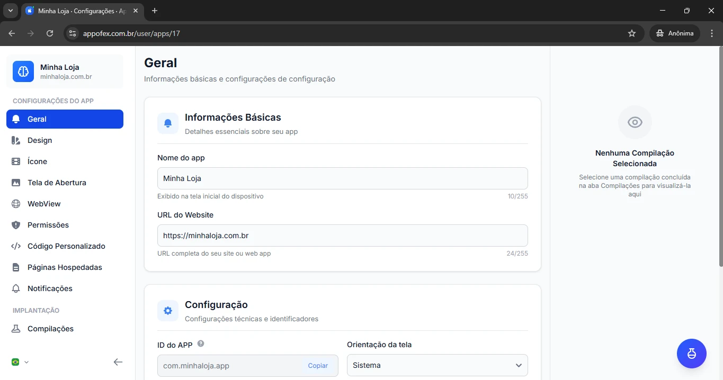Bookmark page with the star icon
Viewport: 723px width, 380px height.
click(631, 33)
